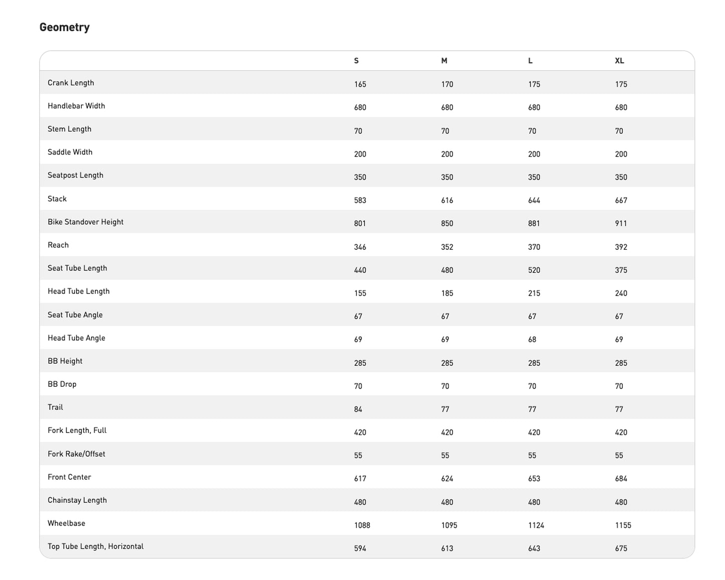
Task: Click the XL size column header
Action: coord(620,61)
